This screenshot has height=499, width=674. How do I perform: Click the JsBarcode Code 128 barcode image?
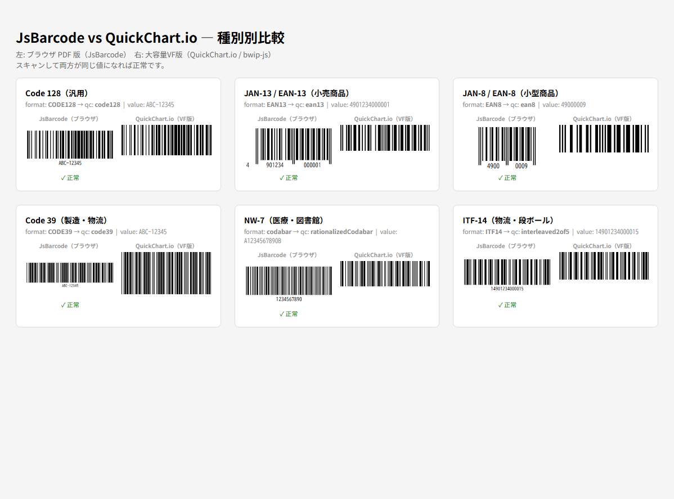click(70, 148)
